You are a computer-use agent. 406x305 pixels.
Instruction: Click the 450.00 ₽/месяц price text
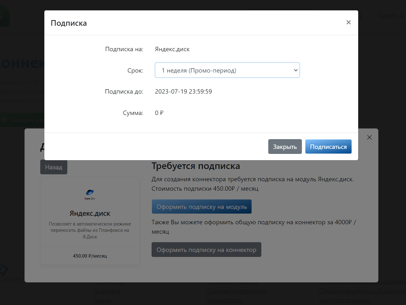90,256
